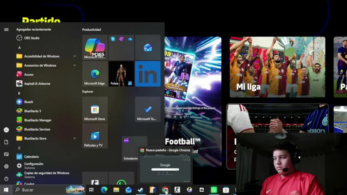Screen dimensions: 347x195
Task: Click the Microsoft 365 tile
Action: (x=95, y=47)
